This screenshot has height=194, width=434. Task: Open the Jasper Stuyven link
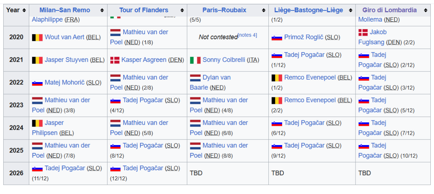pyautogui.click(x=66, y=59)
